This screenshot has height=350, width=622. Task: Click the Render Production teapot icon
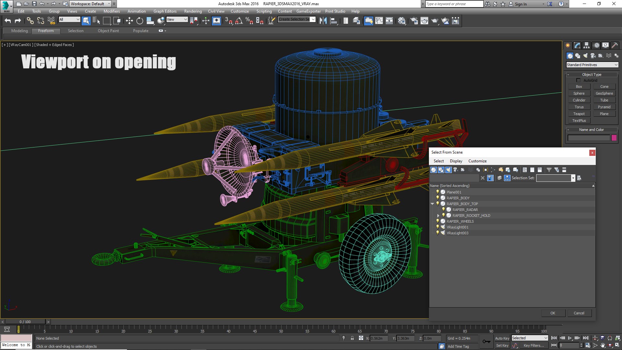click(x=435, y=21)
